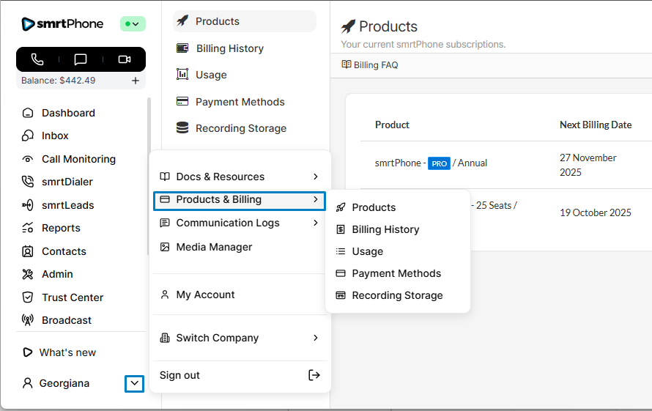Open Broadcast in the left sidebar

(x=66, y=320)
